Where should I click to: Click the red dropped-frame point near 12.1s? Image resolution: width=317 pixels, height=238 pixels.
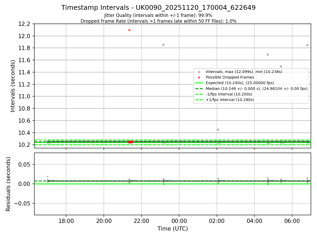tap(129, 30)
